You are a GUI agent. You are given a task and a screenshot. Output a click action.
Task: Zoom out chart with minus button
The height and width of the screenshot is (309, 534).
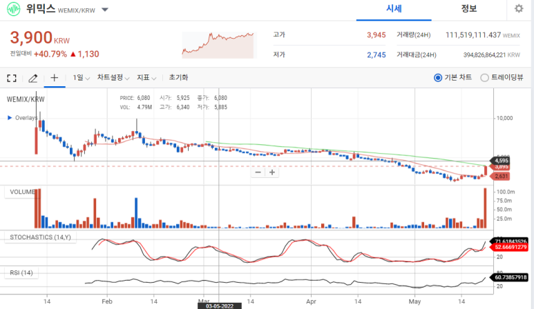coord(258,172)
